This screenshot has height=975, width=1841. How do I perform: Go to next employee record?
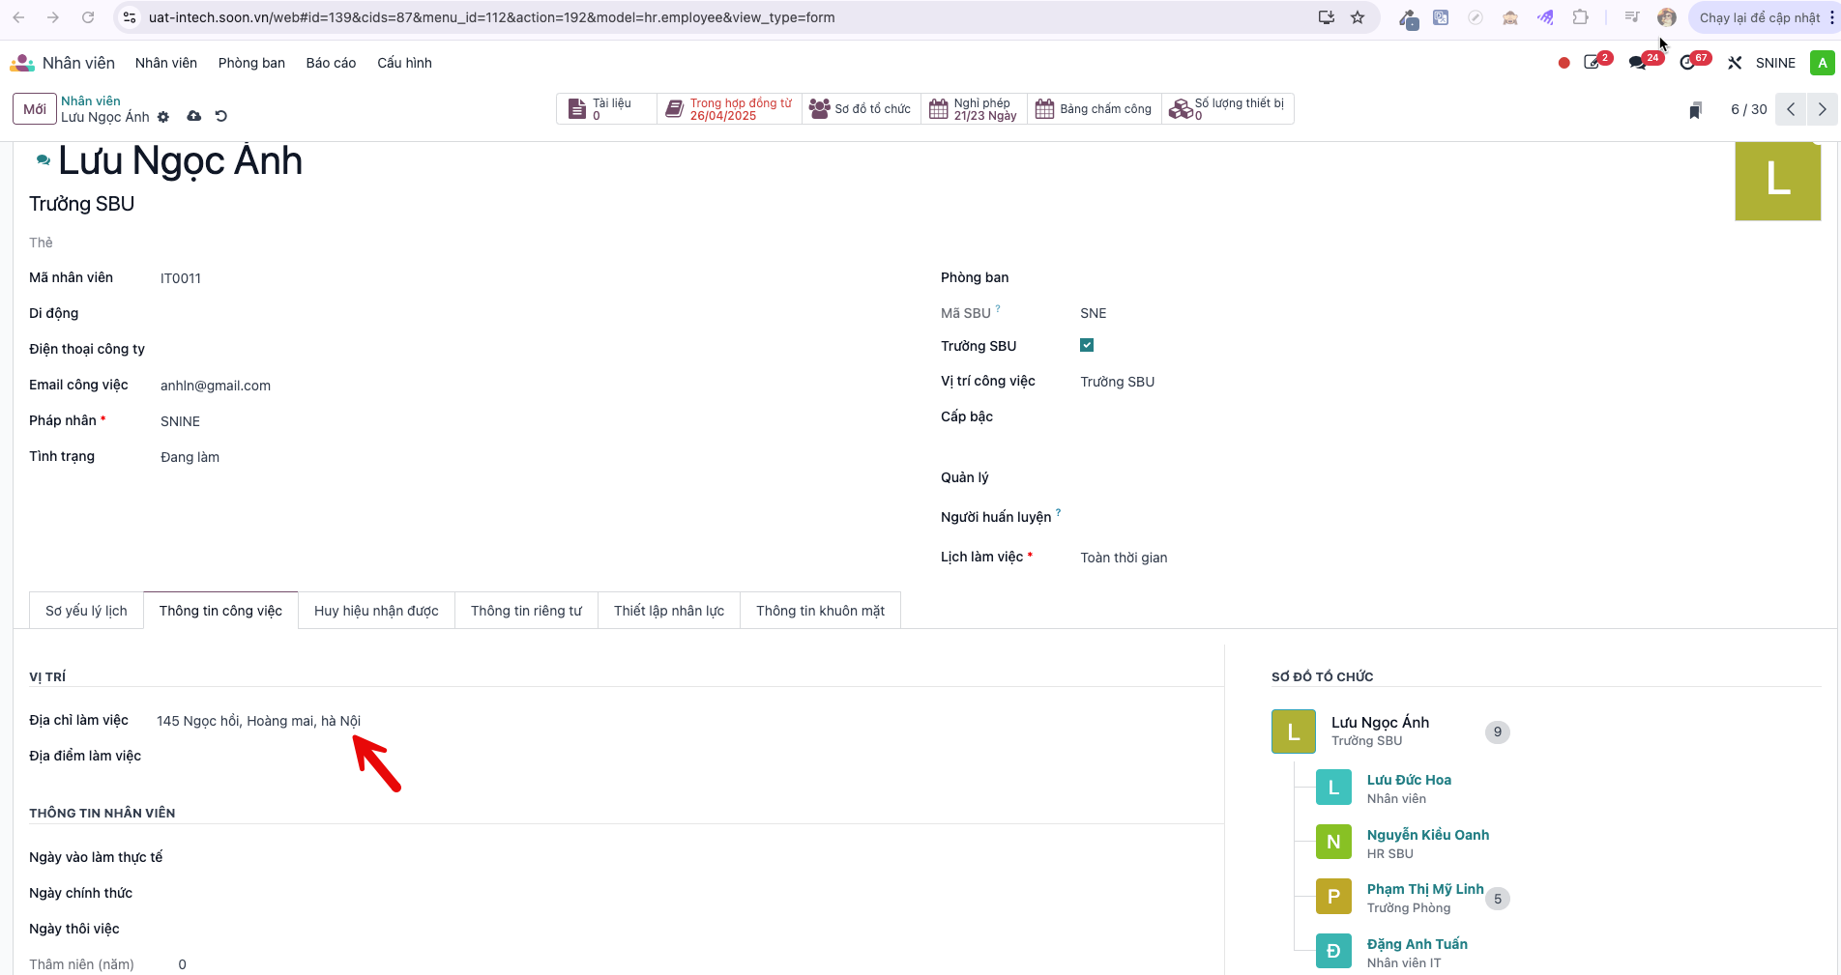click(1822, 109)
